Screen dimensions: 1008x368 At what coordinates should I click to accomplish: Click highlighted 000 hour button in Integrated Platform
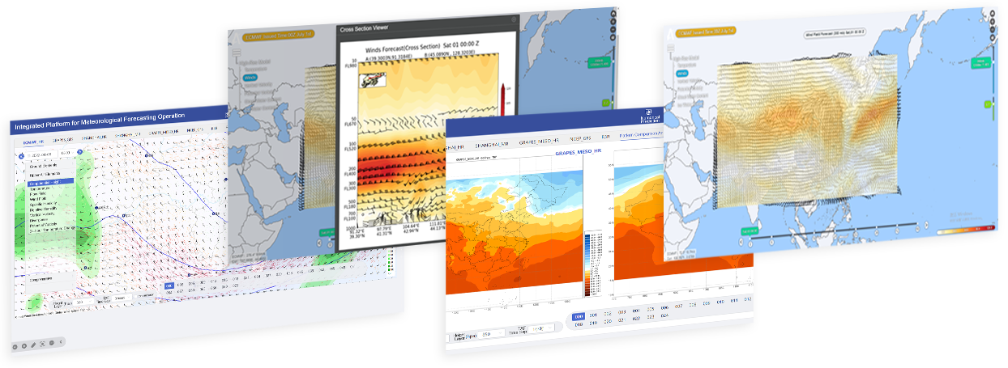(169, 286)
